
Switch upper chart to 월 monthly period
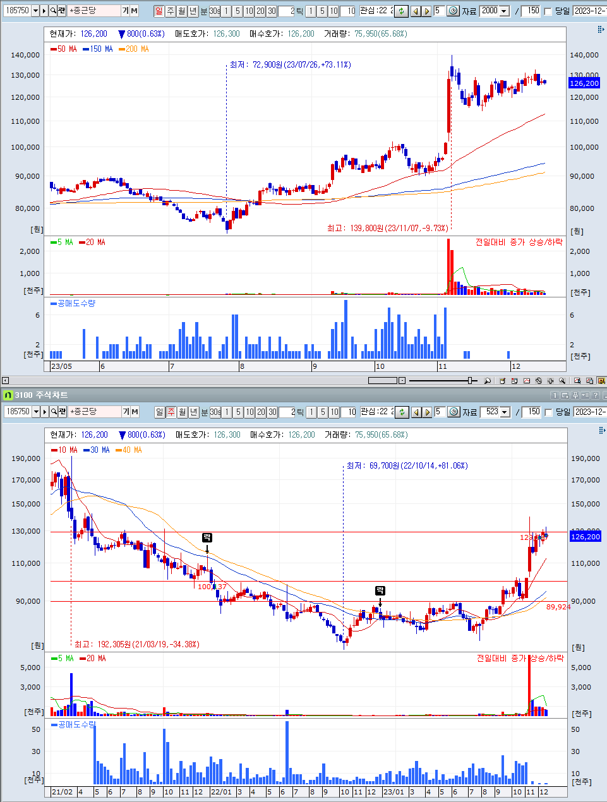click(x=182, y=11)
